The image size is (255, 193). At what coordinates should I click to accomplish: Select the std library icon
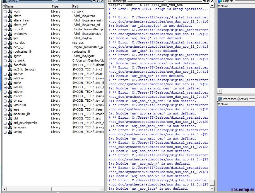(10, 119)
